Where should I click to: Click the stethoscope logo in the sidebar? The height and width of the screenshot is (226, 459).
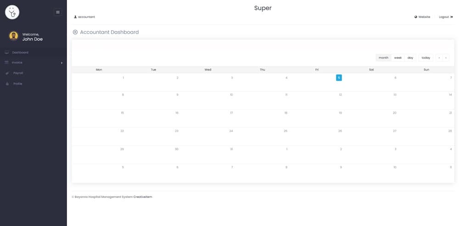coord(12,12)
